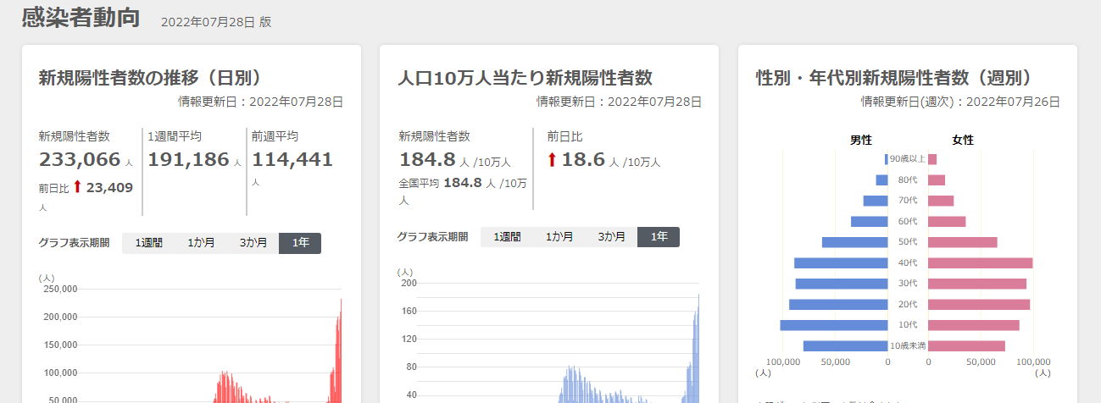Select 1週間 in the per-100,000 population card
The height and width of the screenshot is (403, 1101).
pos(507,237)
